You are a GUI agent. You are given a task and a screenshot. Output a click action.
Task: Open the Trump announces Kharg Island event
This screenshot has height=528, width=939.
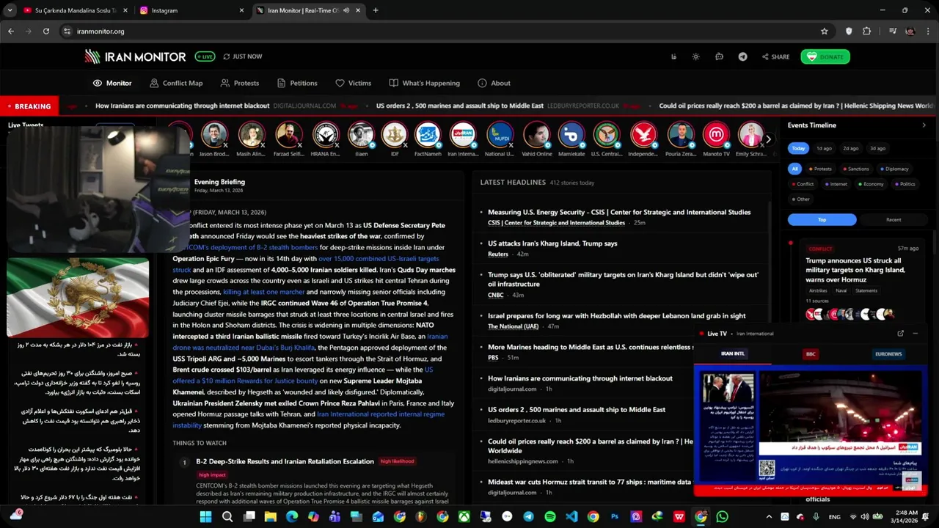click(855, 270)
